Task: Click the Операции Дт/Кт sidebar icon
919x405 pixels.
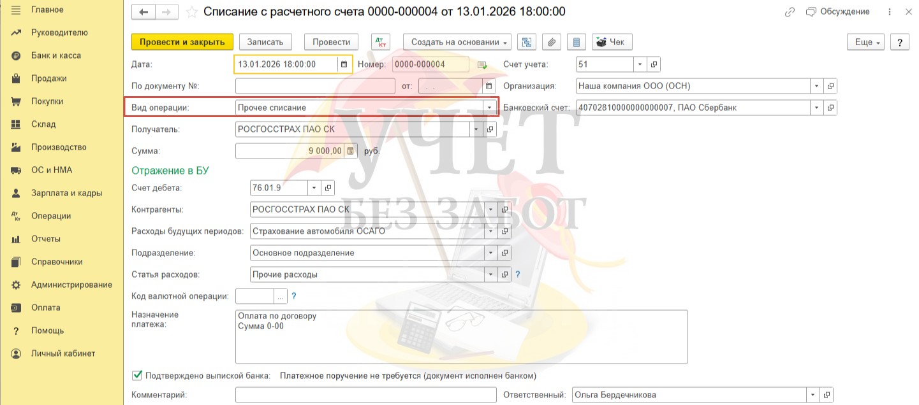Action: point(16,216)
